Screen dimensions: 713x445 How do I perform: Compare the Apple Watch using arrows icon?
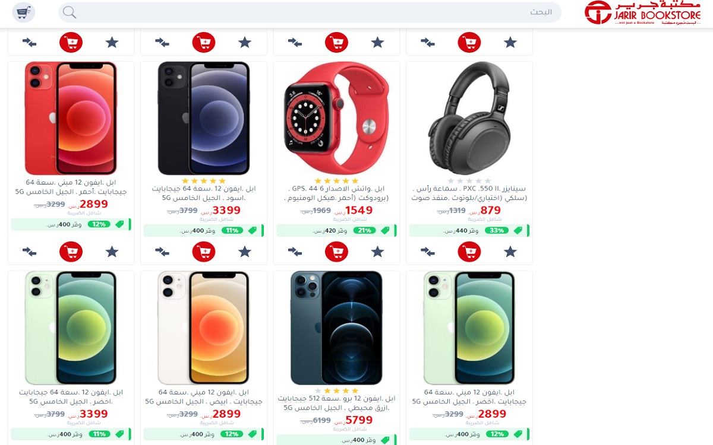(x=295, y=252)
